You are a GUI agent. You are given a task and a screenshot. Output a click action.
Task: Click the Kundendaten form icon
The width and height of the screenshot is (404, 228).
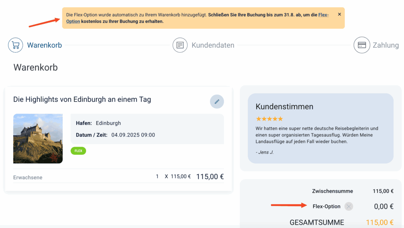coord(180,45)
